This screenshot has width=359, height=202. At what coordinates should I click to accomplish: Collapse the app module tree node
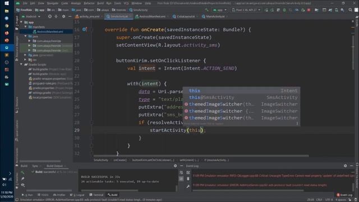click(21, 22)
